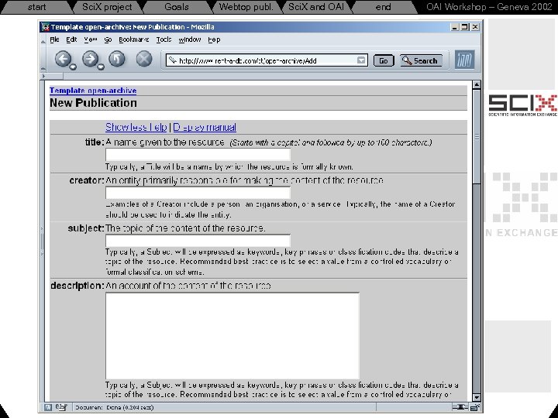The height and width of the screenshot is (418, 558).
Task: Click the Mozilla window title bar icon
Action: coord(45,27)
